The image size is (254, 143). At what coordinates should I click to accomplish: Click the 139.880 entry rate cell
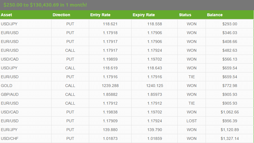click(110, 130)
